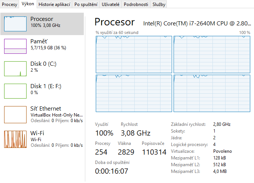Go to the Podrobnosti tab
This screenshot has height=183, width=254.
pyautogui.click(x=136, y=4)
